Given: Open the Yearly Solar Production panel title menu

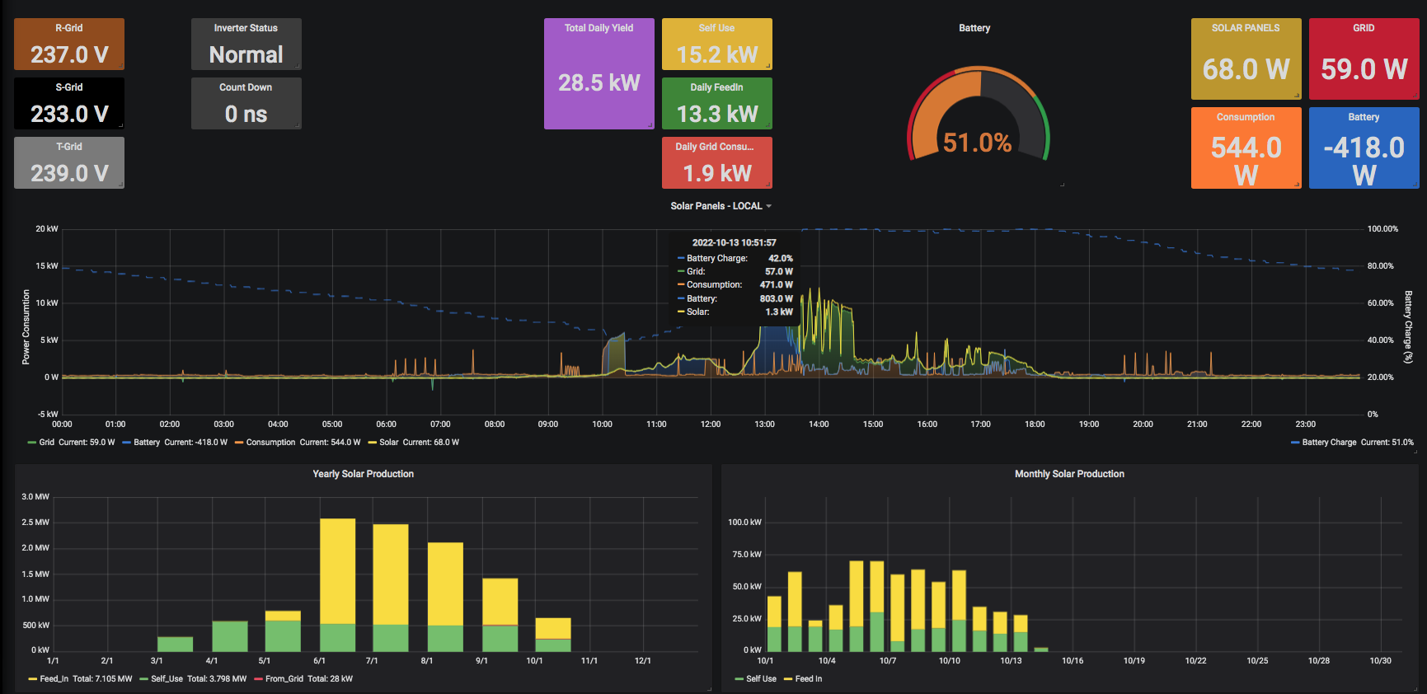Looking at the screenshot, I should tap(363, 474).
